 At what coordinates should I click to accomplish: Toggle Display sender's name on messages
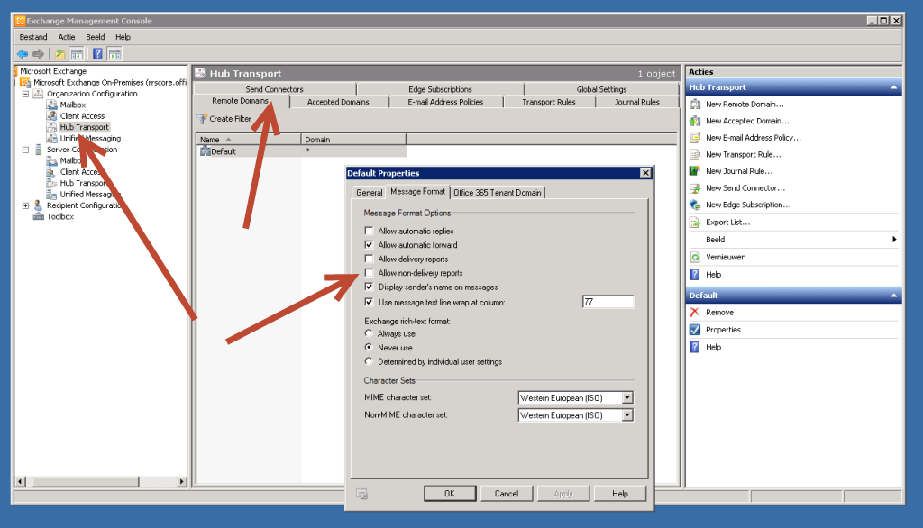[369, 287]
